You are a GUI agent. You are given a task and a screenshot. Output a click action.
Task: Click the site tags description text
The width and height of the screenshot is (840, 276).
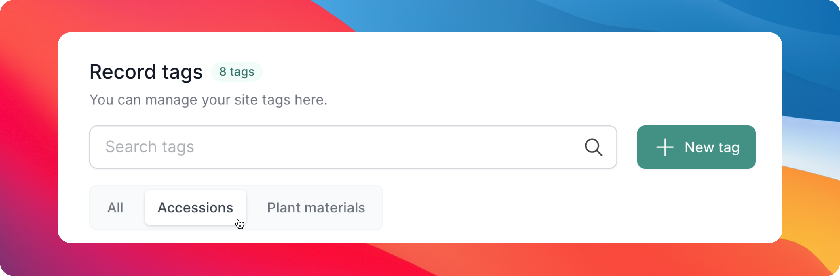point(208,100)
